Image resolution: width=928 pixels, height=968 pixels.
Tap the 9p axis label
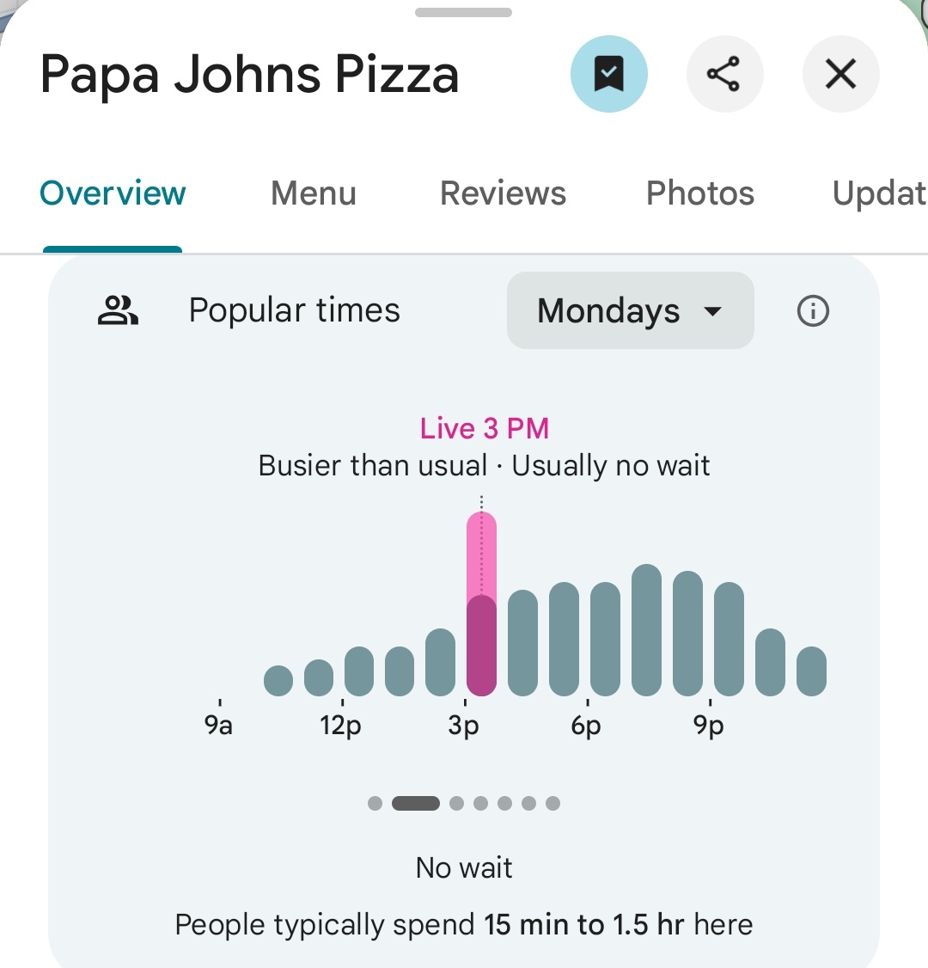[709, 726]
